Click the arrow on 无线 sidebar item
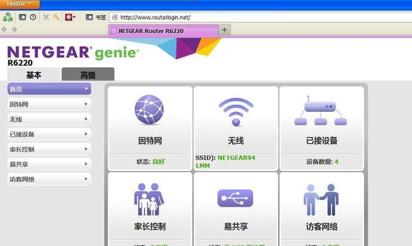Viewport: 412px width, 246px height. tap(86, 119)
